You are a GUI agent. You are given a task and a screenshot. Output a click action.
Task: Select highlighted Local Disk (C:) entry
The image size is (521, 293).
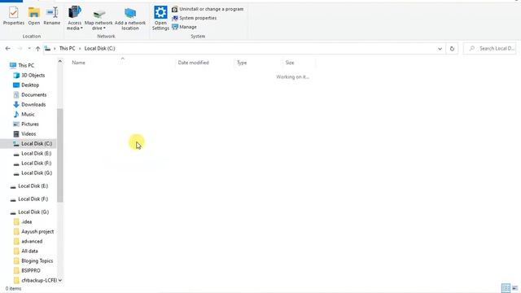click(28, 143)
